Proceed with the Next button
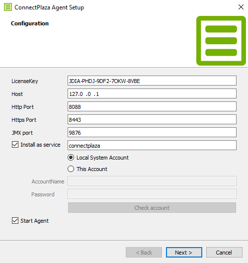 [x=184, y=252]
